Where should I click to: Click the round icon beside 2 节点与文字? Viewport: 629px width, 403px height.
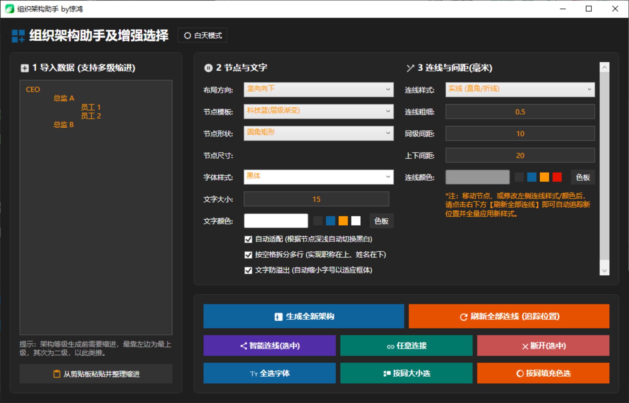(x=208, y=68)
